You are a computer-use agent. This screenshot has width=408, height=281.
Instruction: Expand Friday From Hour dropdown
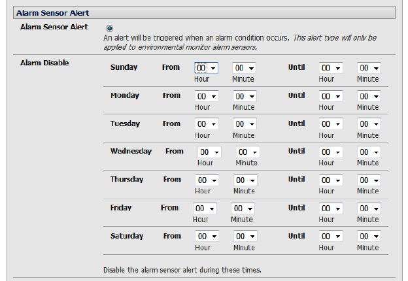[x=204, y=208]
